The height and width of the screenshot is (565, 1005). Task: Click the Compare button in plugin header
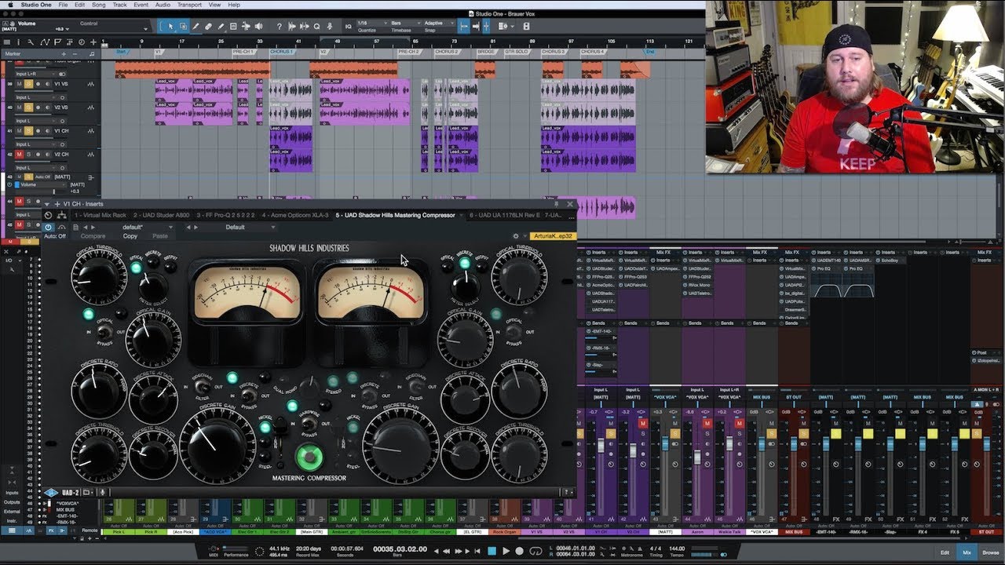coord(93,236)
